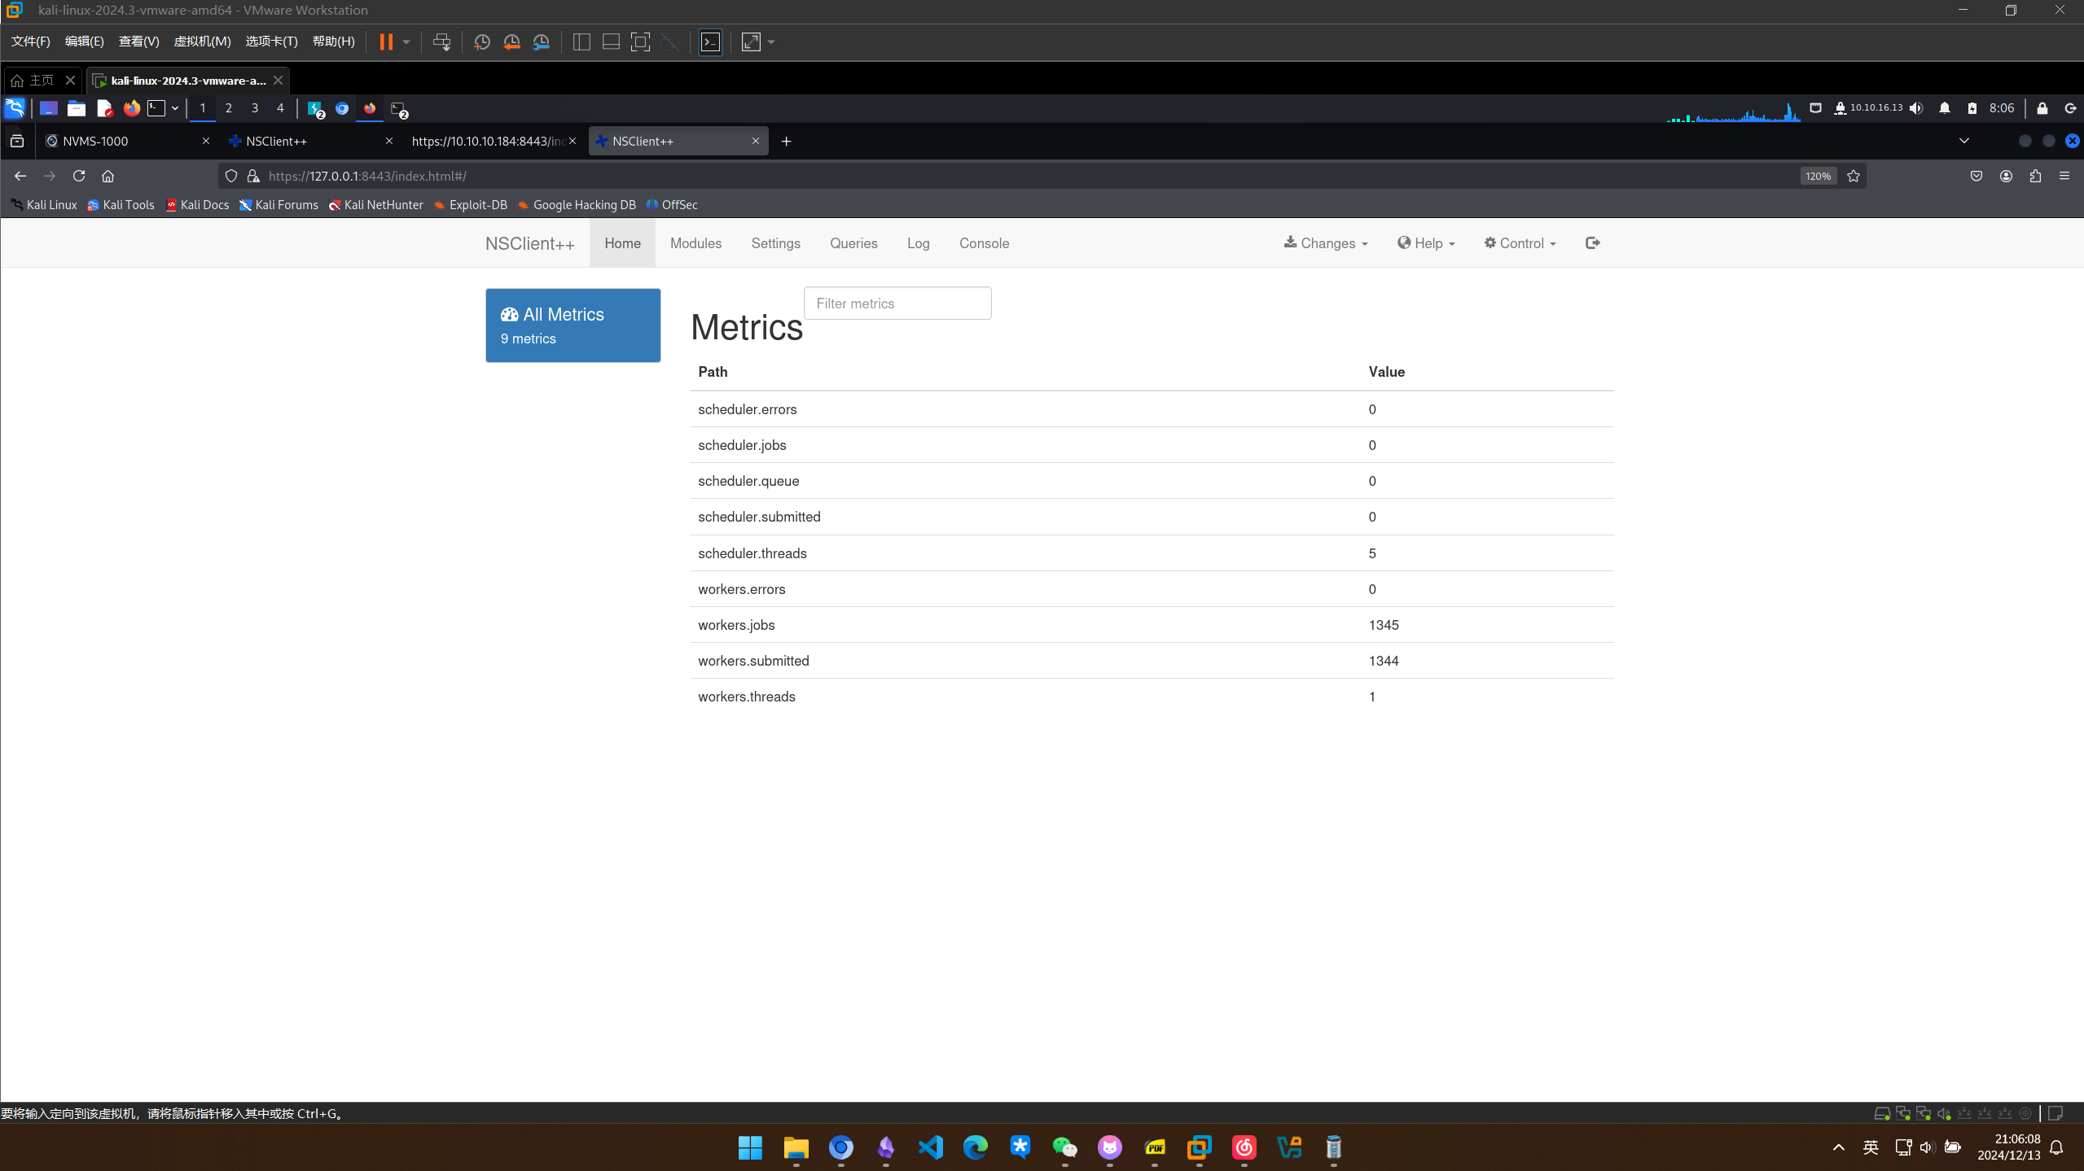Image resolution: width=2084 pixels, height=1171 pixels.
Task: Focus the Filter metrics input field
Action: (x=897, y=304)
